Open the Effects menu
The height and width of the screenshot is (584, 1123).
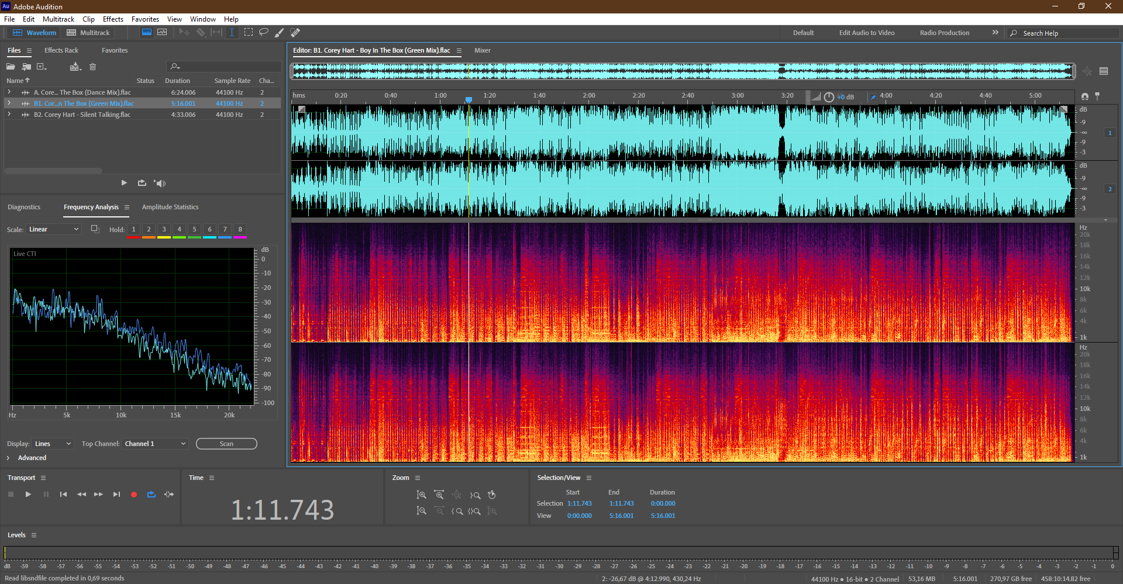pyautogui.click(x=113, y=19)
